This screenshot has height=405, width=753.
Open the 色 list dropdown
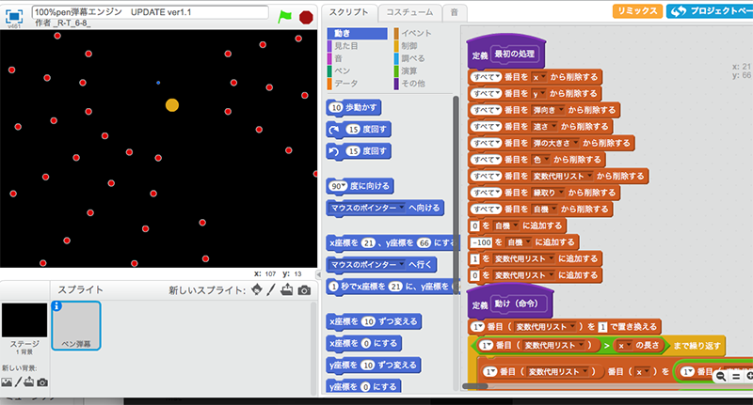tap(540, 160)
